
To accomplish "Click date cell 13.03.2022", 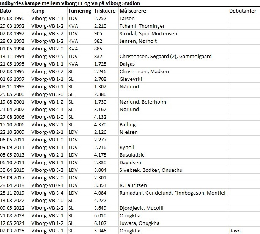I will [x=12, y=200].
